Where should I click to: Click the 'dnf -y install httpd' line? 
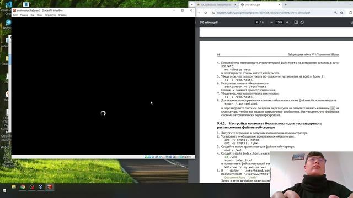point(242,140)
